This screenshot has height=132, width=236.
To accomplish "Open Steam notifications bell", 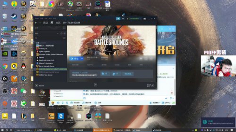I will [x=123, y=19].
